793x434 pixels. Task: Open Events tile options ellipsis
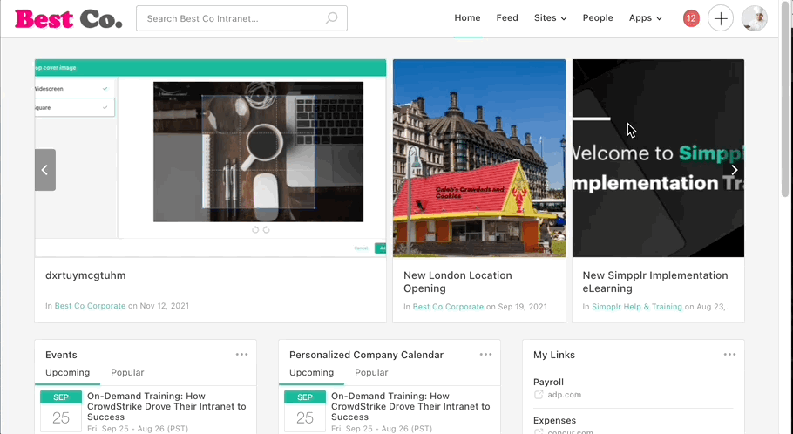(241, 355)
